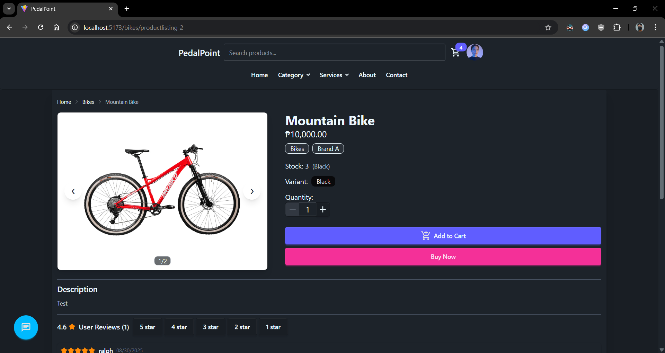Click the red mountain bike product image
This screenshot has height=353, width=665.
point(162,191)
